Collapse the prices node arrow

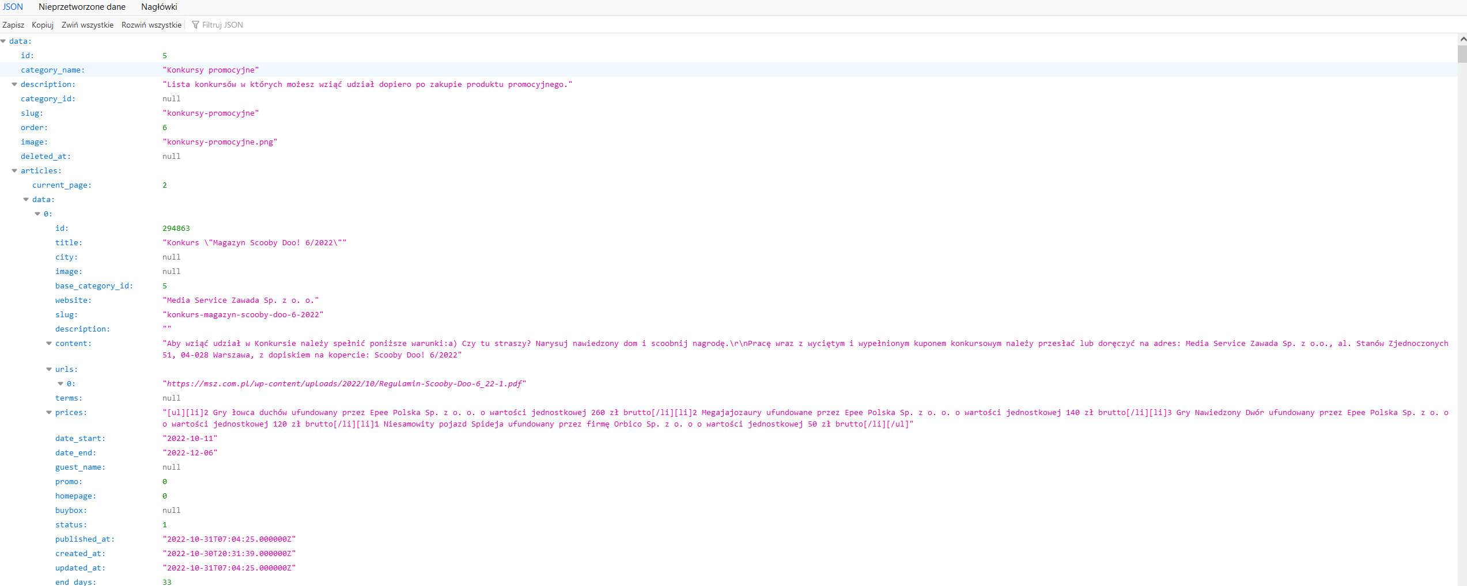point(50,413)
